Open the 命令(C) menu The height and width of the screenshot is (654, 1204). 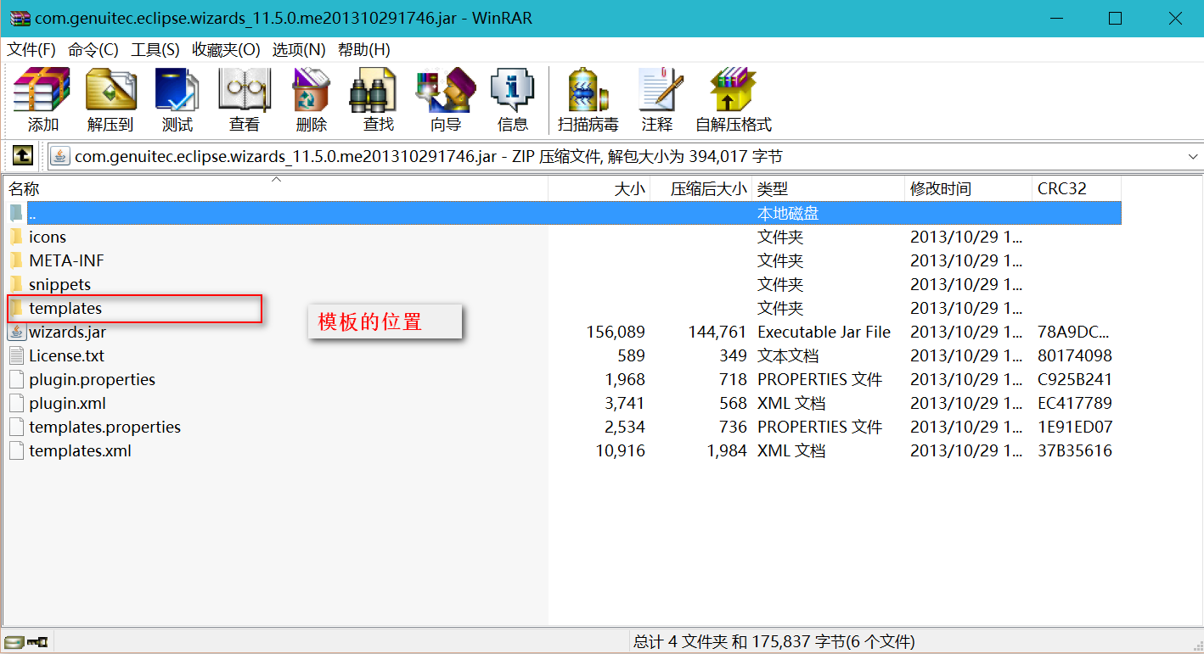pos(93,49)
